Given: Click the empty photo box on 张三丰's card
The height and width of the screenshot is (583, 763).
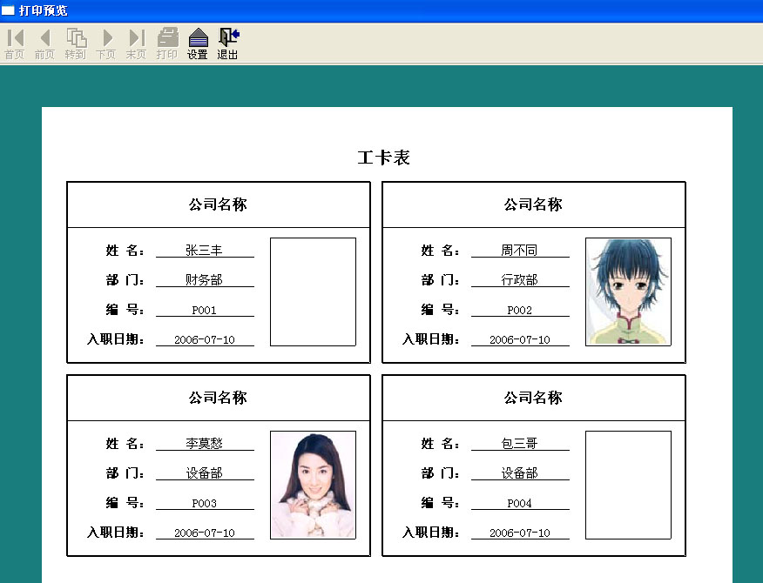Looking at the screenshot, I should coord(313,291).
